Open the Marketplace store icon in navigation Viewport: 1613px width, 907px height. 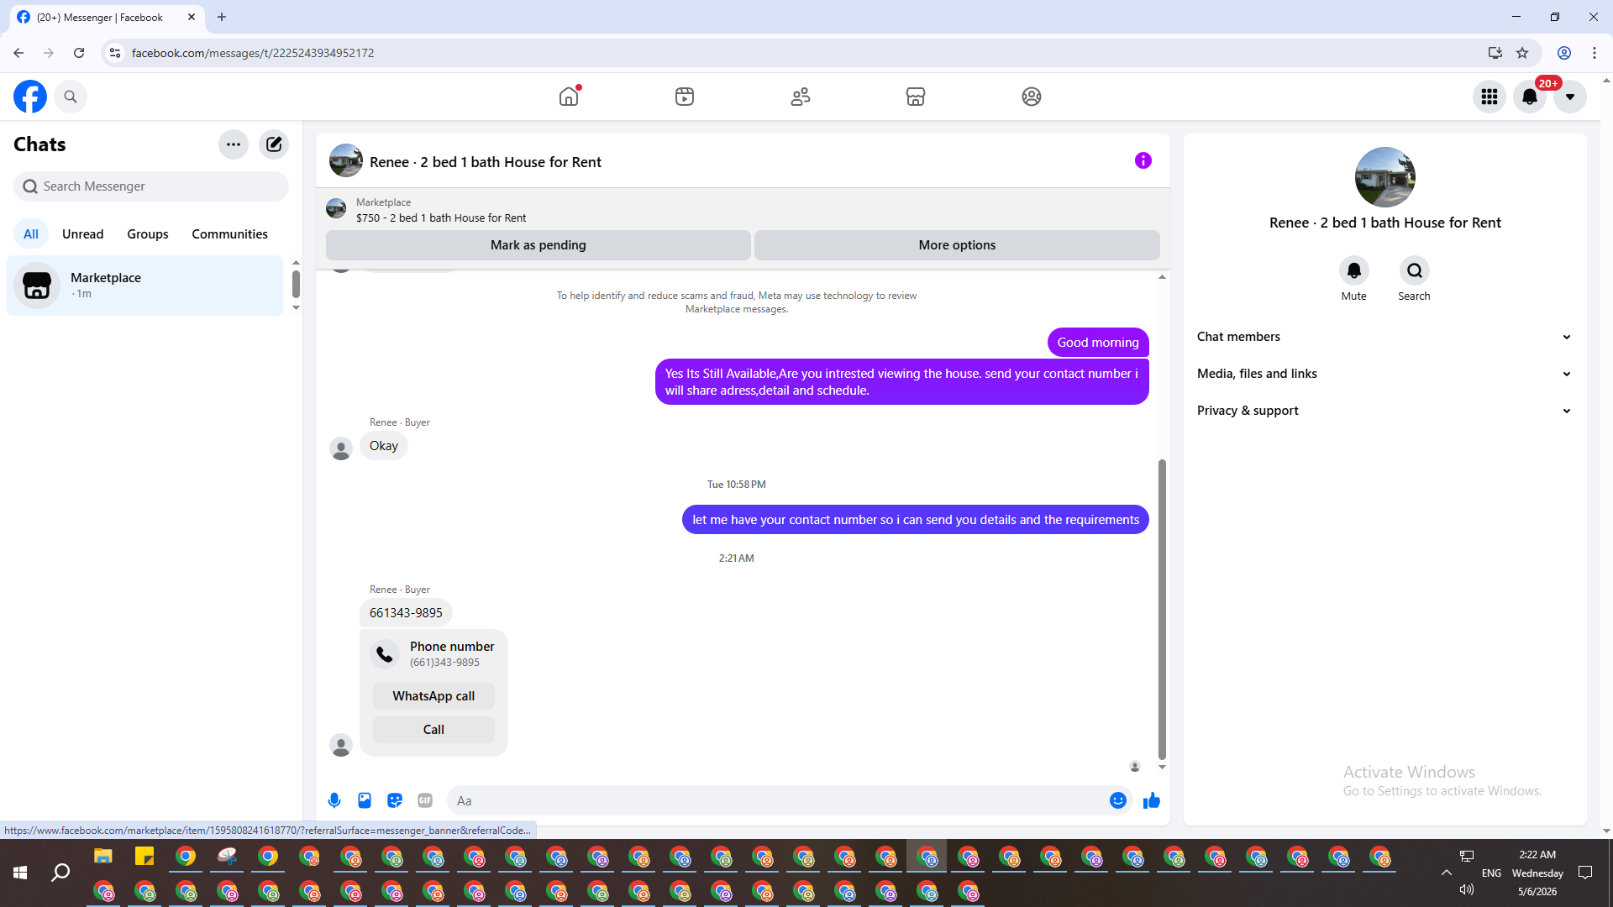pyautogui.click(x=916, y=97)
